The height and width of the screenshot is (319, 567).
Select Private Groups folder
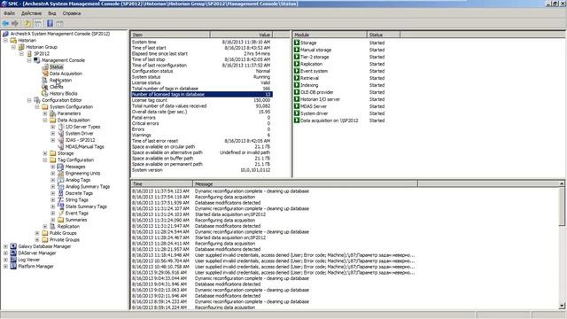point(64,239)
